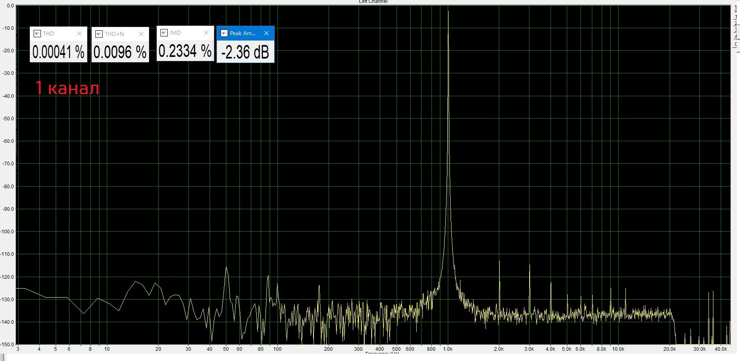Click the 10.0k frequency axis label

click(x=618, y=349)
